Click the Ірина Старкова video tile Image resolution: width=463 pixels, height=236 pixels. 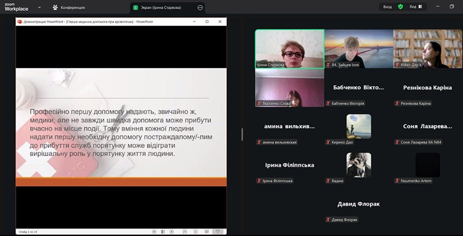[289, 49]
